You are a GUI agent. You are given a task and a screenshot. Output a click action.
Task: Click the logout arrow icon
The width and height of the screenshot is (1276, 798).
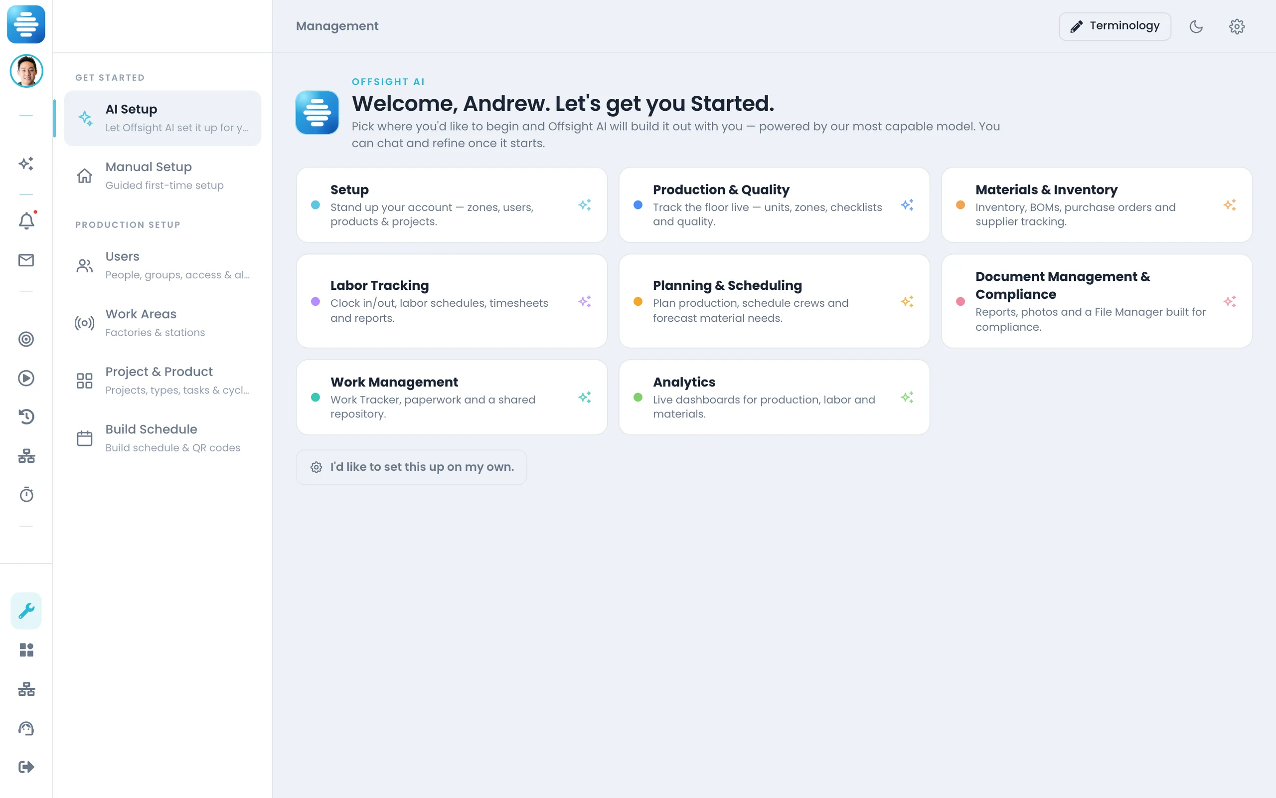pos(26,767)
